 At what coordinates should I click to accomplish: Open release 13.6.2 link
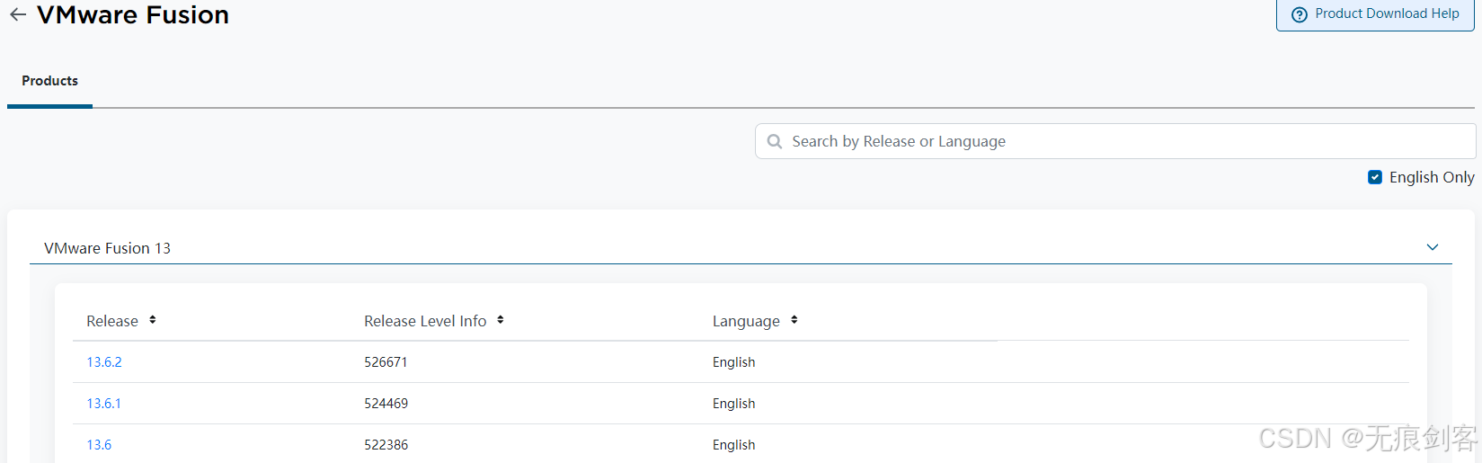pos(104,362)
